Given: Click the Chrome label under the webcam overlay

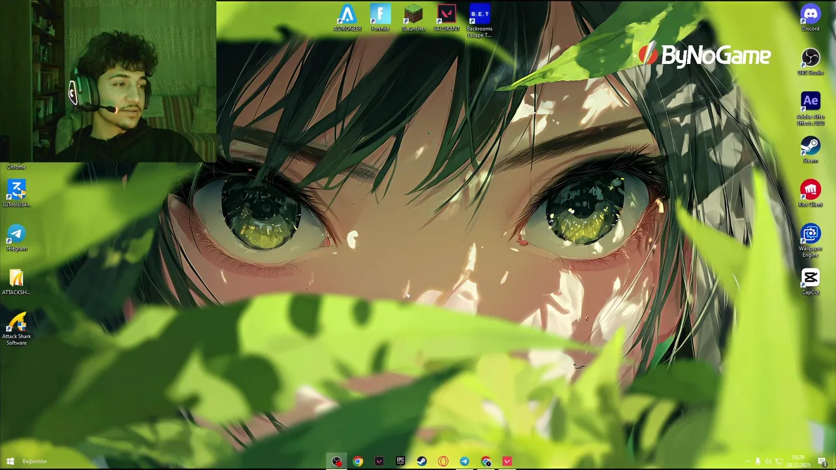Looking at the screenshot, I should (16, 167).
